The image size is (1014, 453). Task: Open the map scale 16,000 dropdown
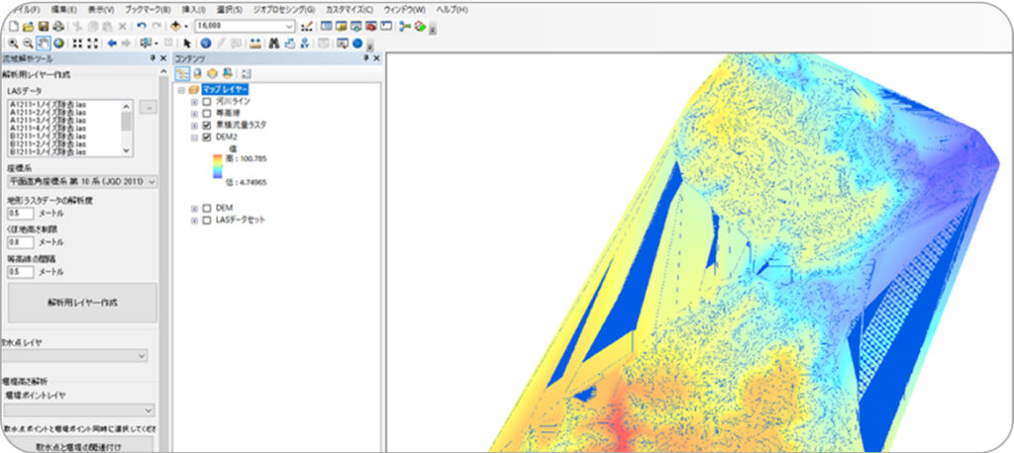[289, 26]
